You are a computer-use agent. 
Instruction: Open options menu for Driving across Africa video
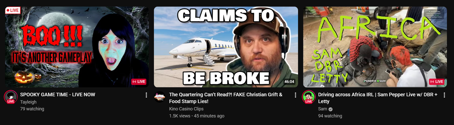(444, 95)
